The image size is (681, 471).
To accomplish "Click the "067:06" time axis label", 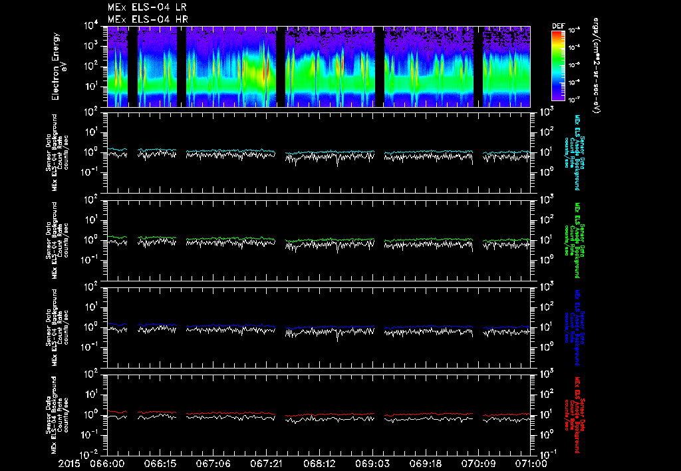I will pos(213,464).
